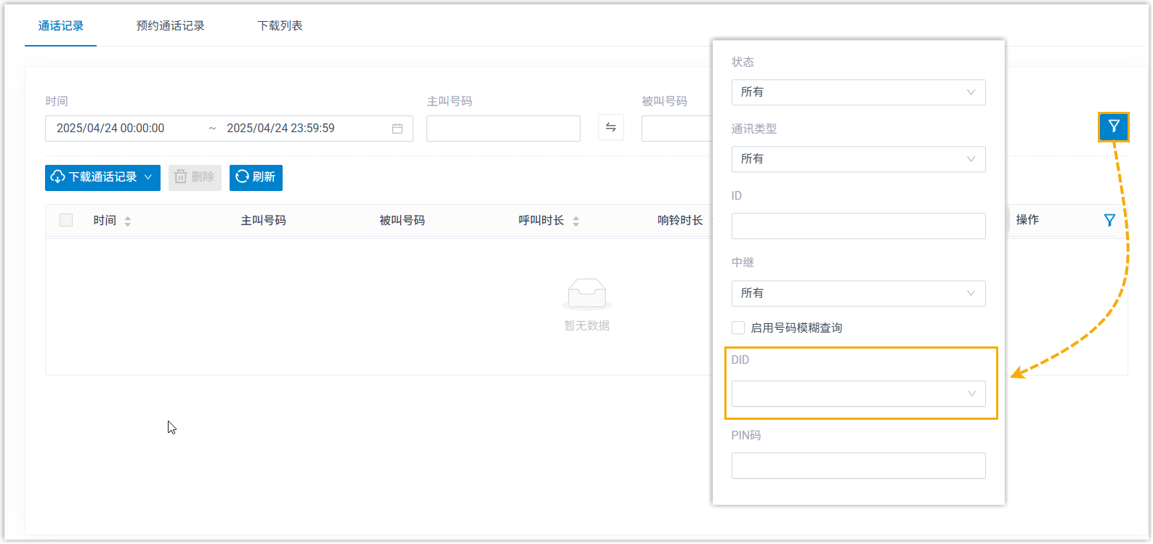
Task: Toggle the select-all checkbox in table header
Action: pyautogui.click(x=66, y=220)
